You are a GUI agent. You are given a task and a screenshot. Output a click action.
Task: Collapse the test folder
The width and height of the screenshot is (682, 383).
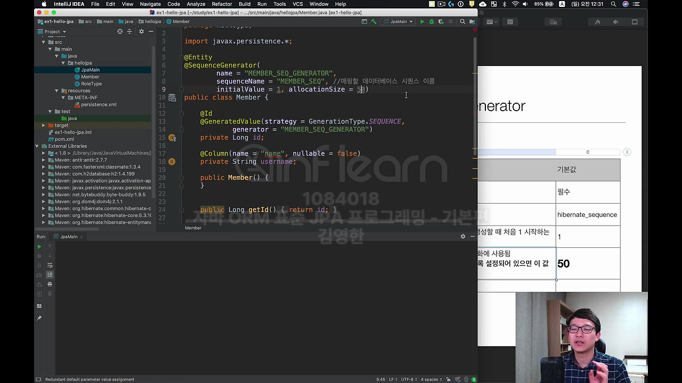(x=50, y=111)
